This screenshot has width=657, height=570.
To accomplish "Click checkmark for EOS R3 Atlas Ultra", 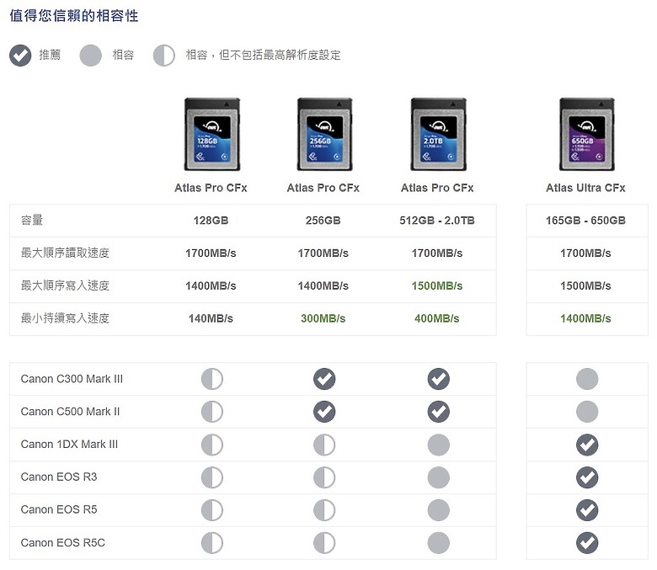I will pos(587,477).
